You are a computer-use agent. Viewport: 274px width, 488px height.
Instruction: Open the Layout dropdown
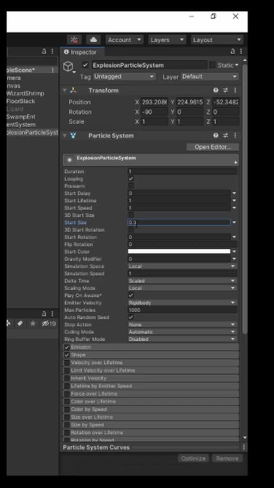(x=217, y=40)
